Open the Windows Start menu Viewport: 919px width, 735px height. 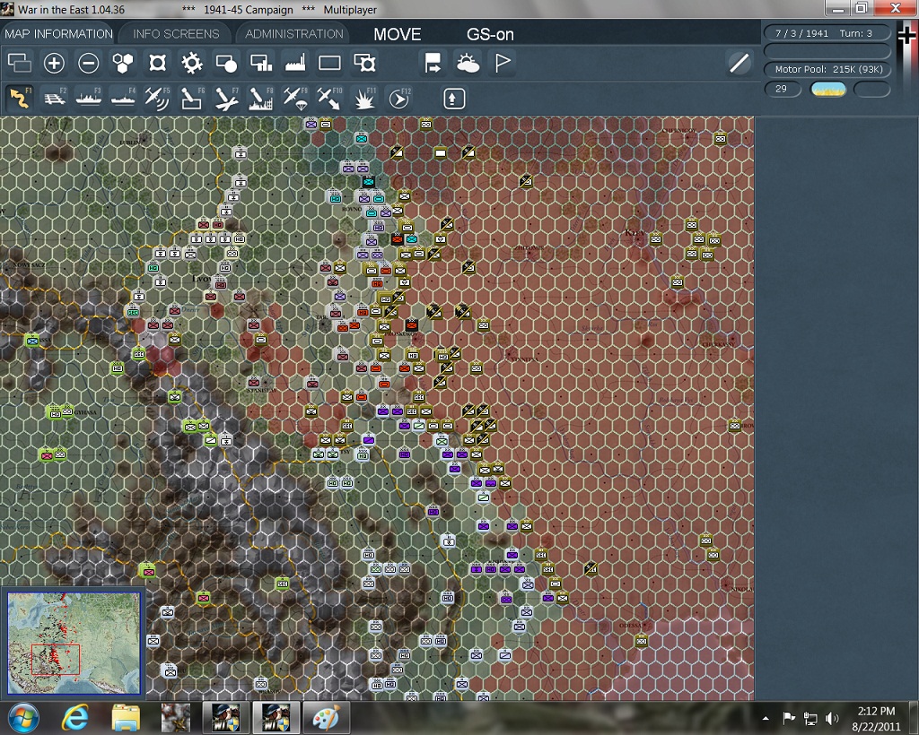[x=23, y=717]
